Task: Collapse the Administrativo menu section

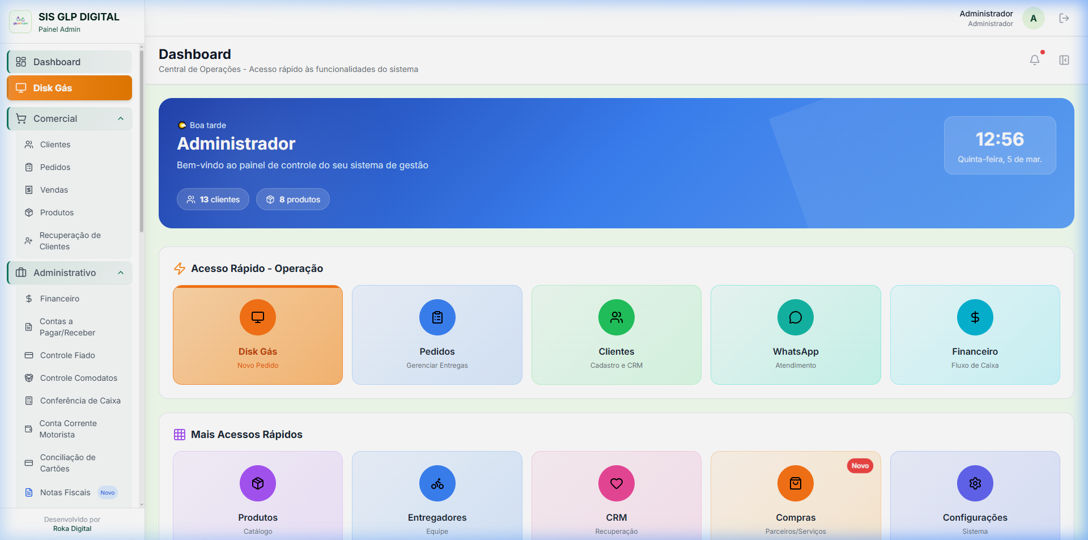Action: (121, 273)
